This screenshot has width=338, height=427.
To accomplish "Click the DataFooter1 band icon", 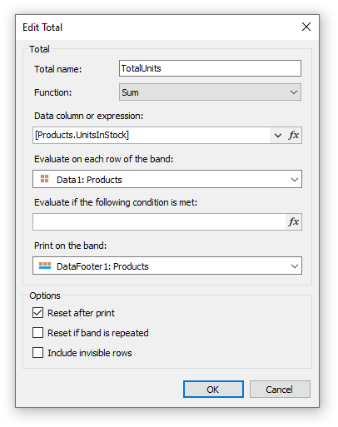I will [x=45, y=266].
